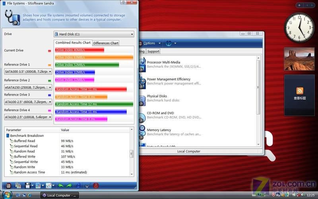Click the blue Reference Drive 3 colour marker

49,95
